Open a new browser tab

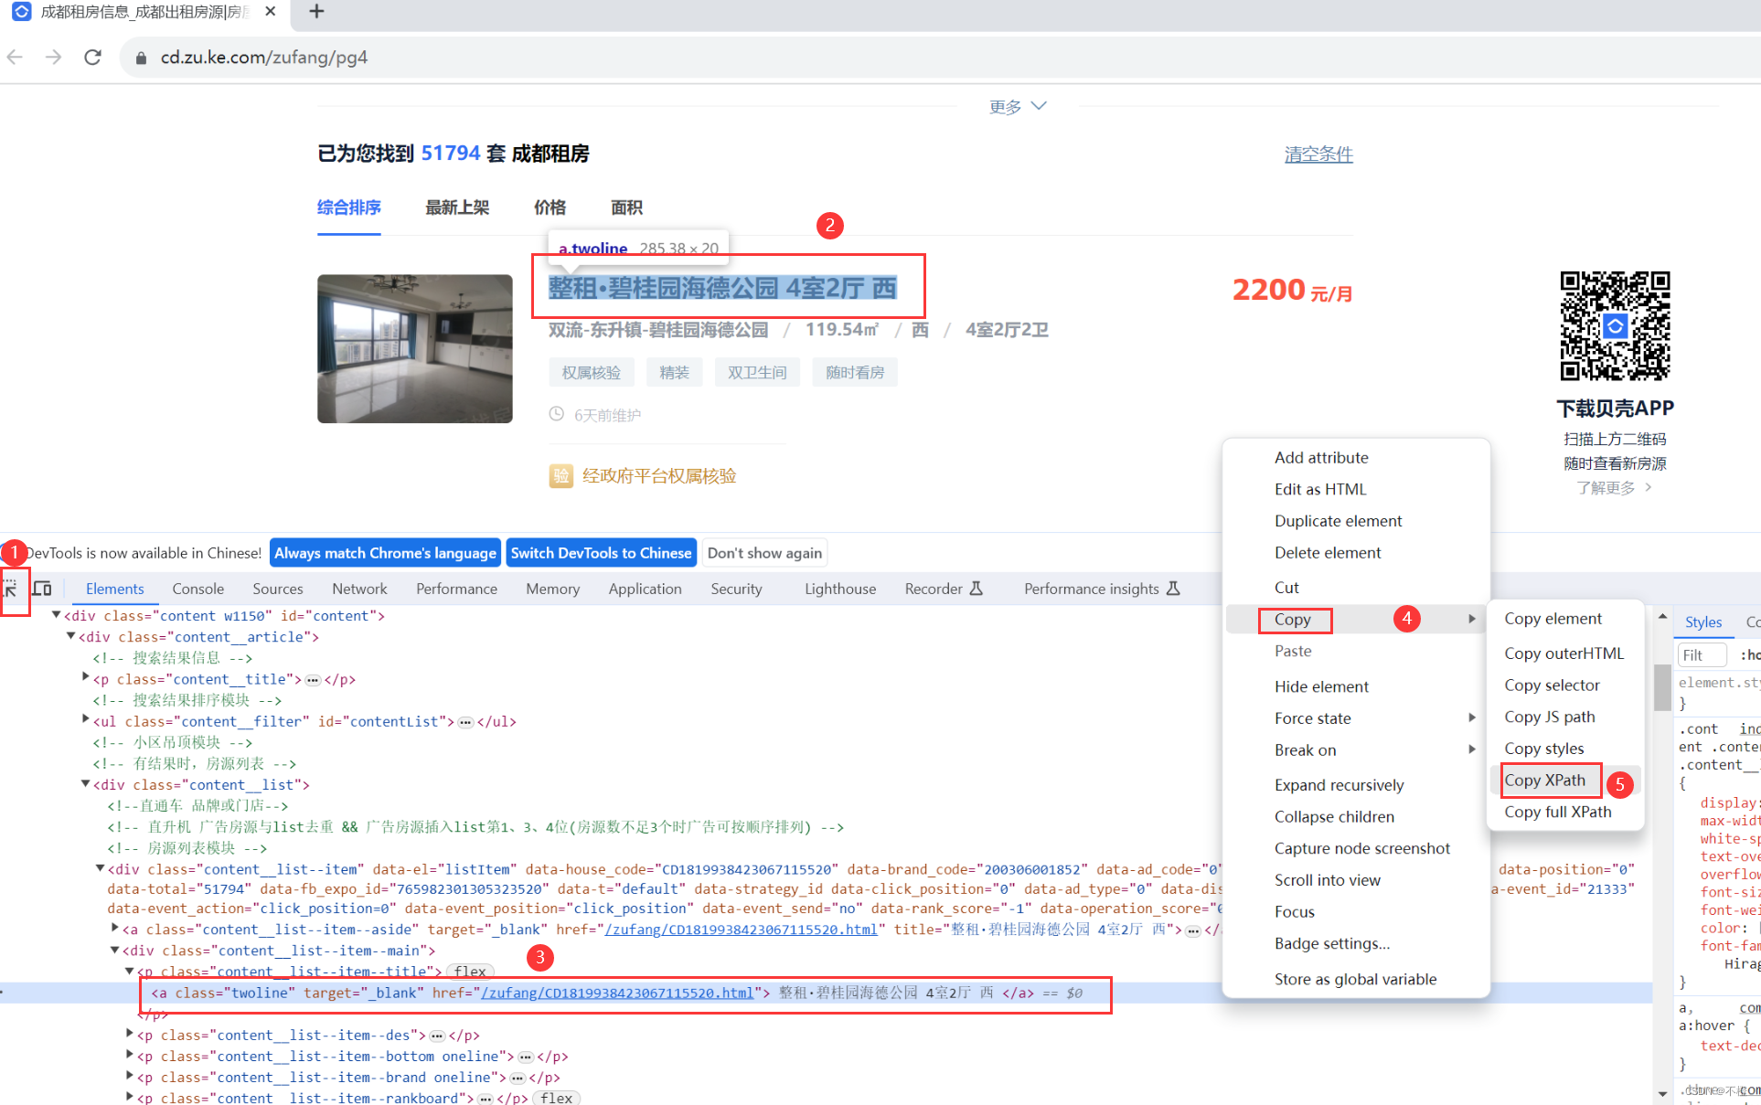(x=316, y=12)
